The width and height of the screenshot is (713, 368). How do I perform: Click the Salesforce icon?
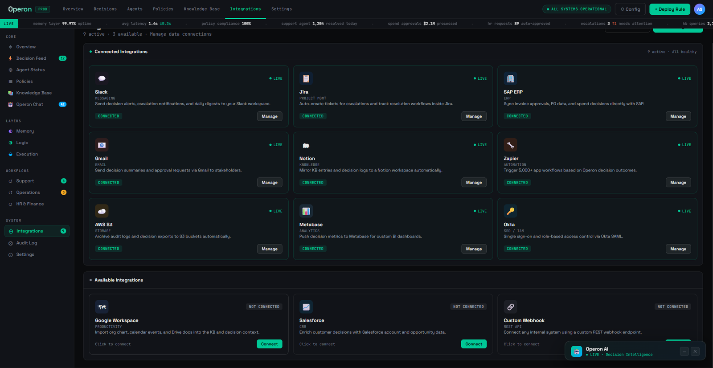pos(306,307)
